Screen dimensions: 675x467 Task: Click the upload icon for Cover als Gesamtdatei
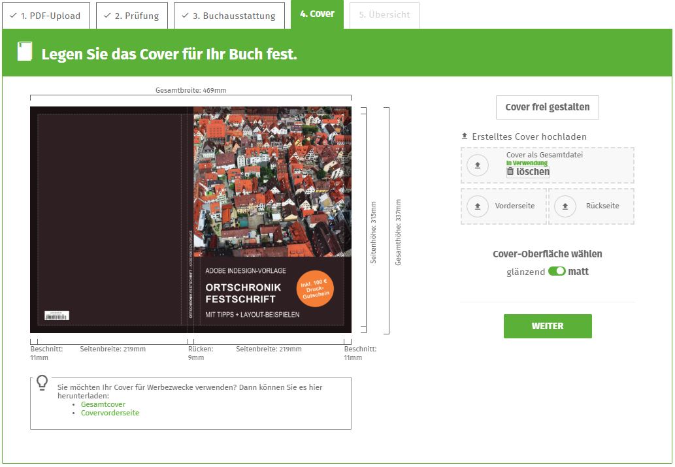(x=478, y=165)
